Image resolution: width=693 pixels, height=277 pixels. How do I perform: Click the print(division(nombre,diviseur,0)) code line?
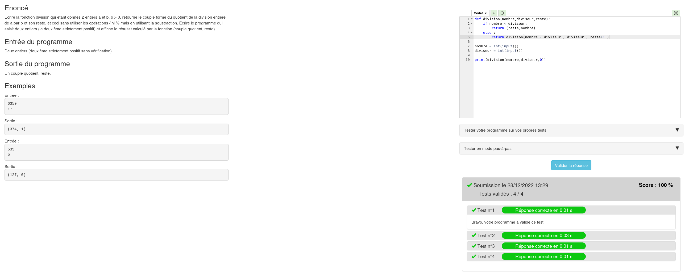(x=510, y=60)
